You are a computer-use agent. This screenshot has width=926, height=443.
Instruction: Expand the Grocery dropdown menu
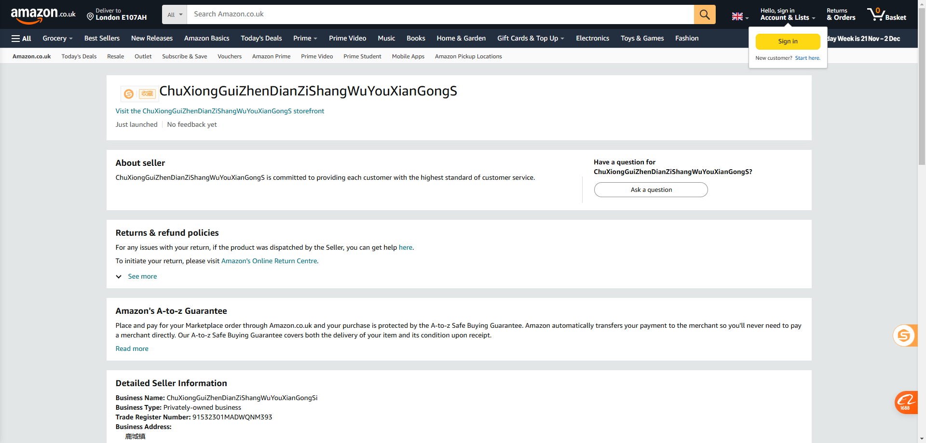point(57,39)
